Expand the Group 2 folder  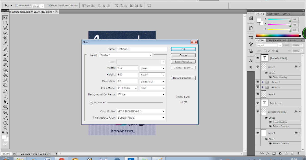click(263, 82)
